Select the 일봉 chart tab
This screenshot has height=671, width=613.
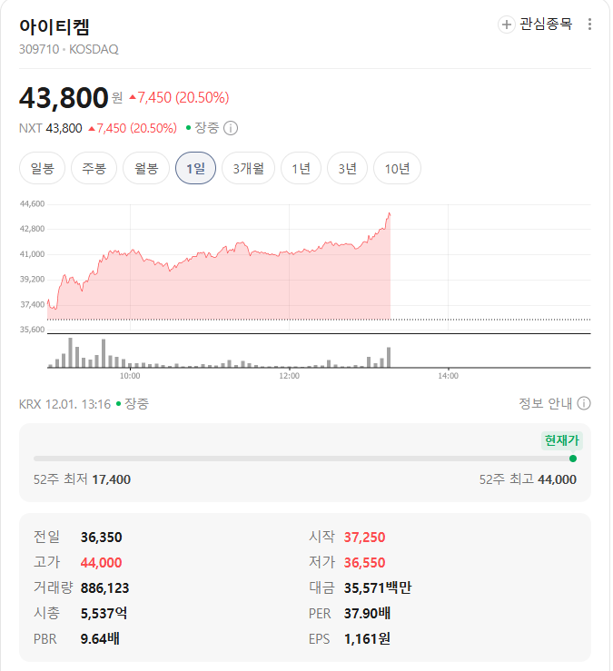(x=42, y=168)
